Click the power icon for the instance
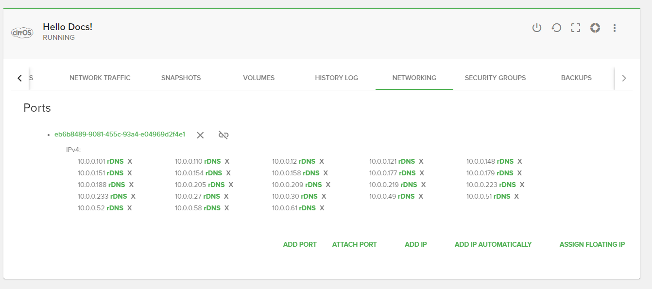 [536, 28]
